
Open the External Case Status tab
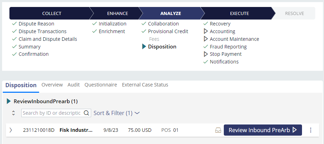tap(145, 85)
